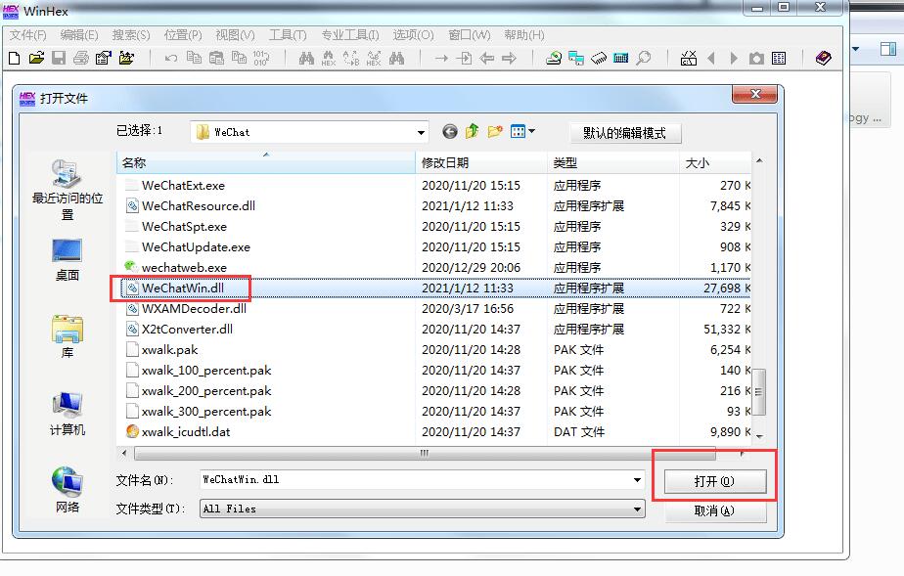Click the back arrow beside the WeChat folder

coord(450,132)
